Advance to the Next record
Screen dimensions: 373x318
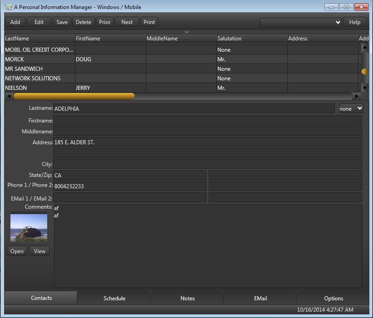tap(127, 22)
